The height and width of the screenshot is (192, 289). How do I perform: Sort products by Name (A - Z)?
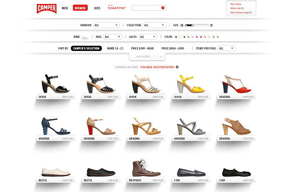116,48
